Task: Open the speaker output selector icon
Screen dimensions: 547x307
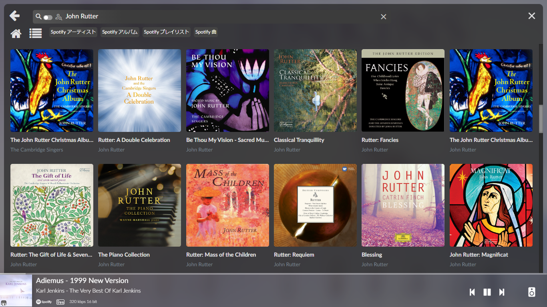Action: pos(531,292)
